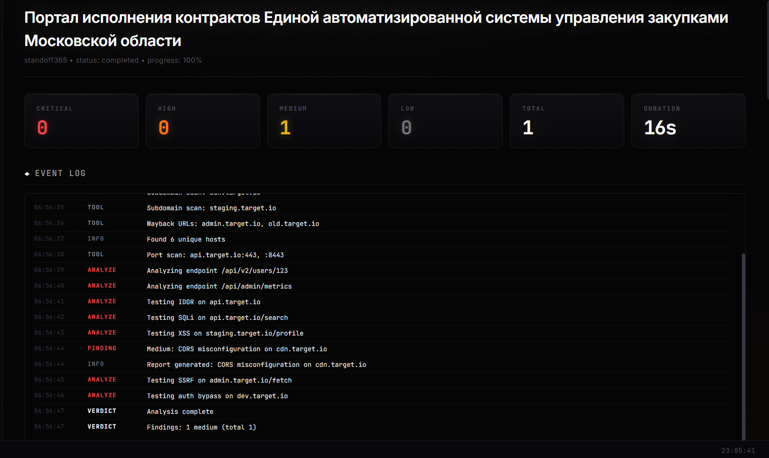Click the DURATION 16s card

tap(688, 121)
